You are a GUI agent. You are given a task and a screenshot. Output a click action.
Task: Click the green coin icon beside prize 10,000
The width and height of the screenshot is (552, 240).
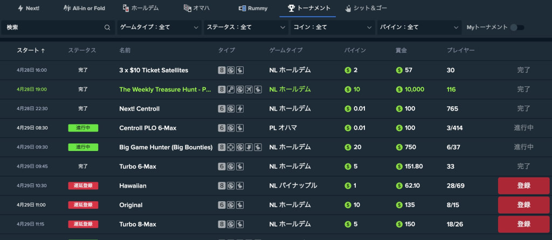coord(399,90)
